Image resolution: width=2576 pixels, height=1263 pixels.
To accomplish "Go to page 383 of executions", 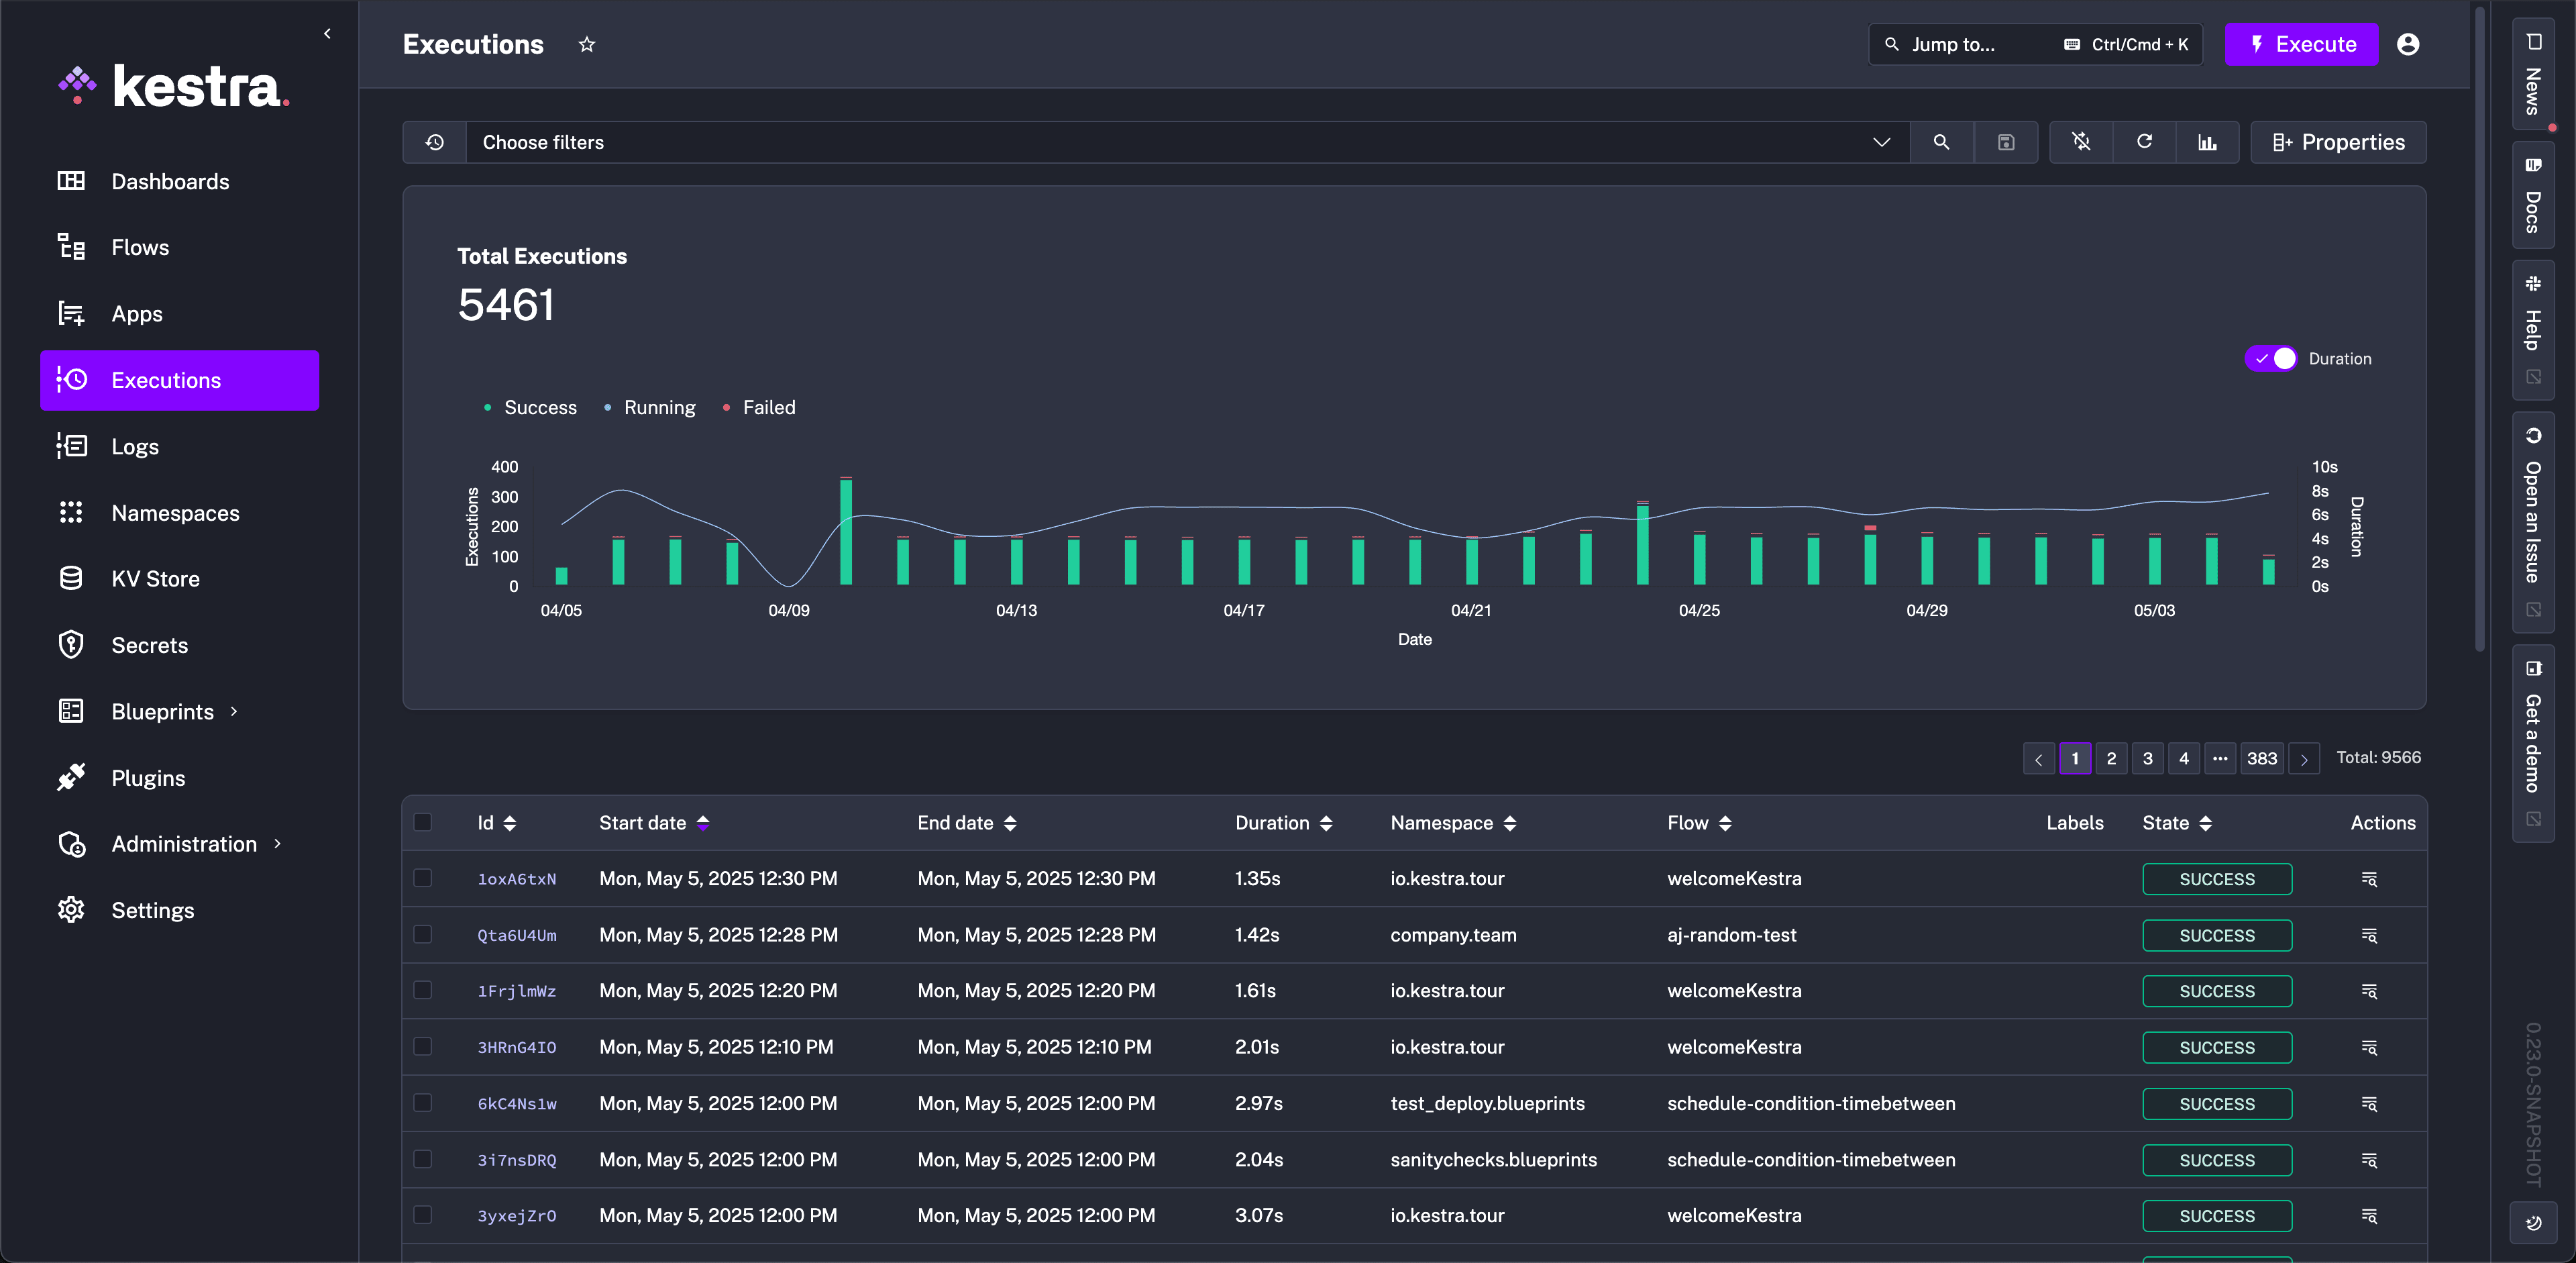I will coord(2262,758).
